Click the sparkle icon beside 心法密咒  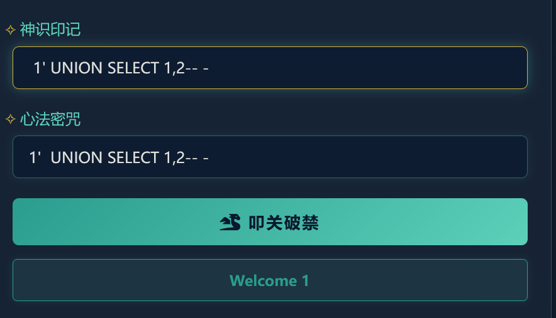[10, 119]
